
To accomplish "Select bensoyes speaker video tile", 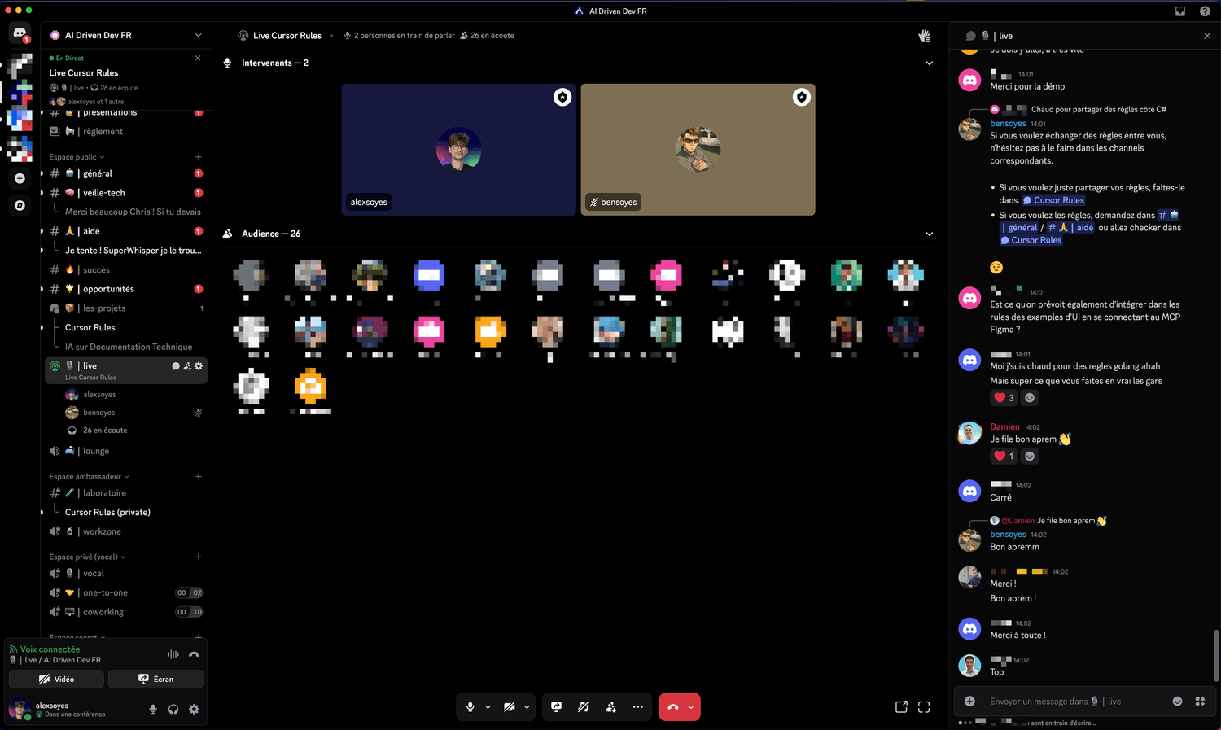I will [698, 150].
